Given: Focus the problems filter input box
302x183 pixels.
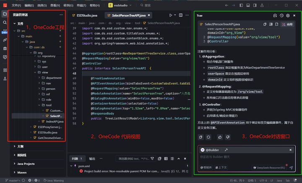Looking at the screenshot, I should click(x=134, y=159).
